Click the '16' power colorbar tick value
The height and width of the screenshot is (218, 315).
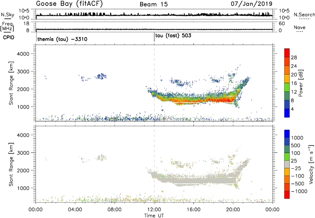pos(294,83)
